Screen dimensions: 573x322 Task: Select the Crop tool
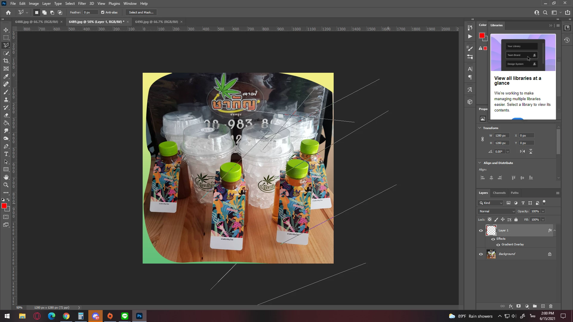pos(6,61)
